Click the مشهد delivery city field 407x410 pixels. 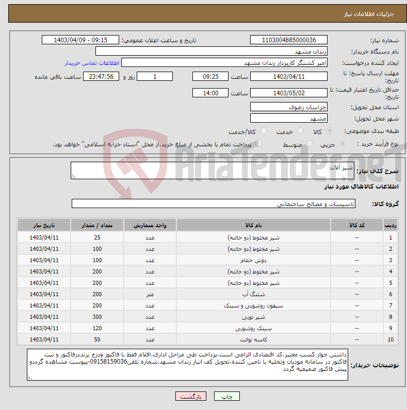tap(289, 118)
